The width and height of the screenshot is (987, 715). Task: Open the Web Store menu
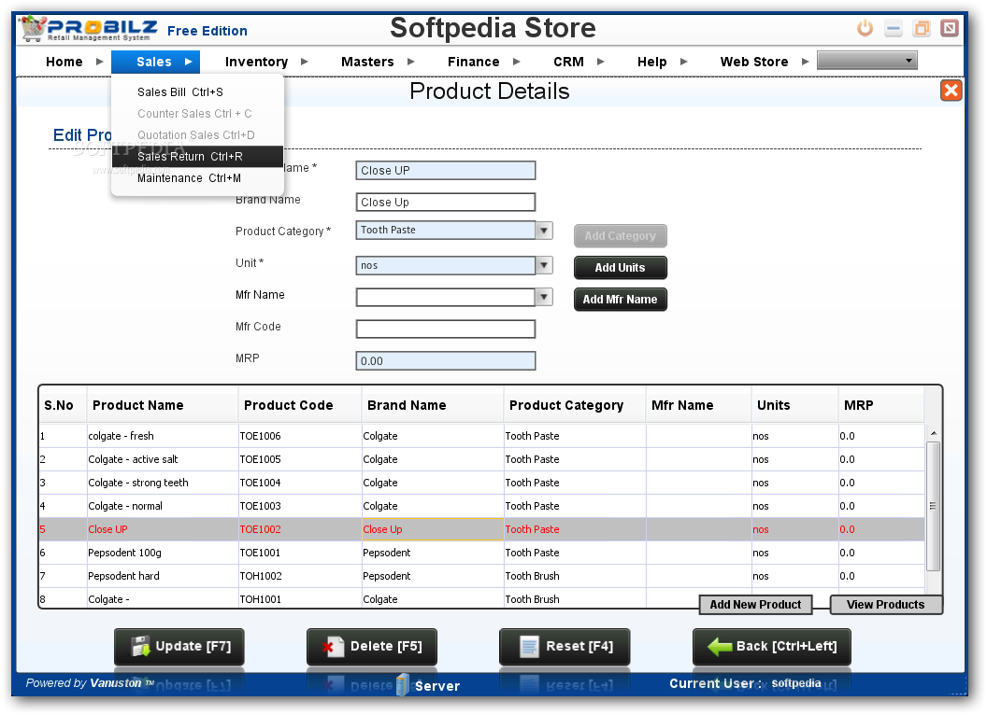point(754,62)
